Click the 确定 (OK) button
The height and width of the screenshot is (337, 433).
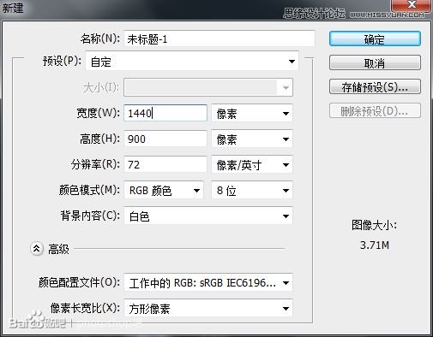coord(375,38)
